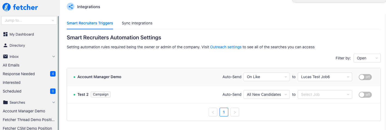Image resolution: width=386 pixels, height=130 pixels.
Task: Click the Fetcher logo icon
Action: pyautogui.click(x=6, y=7)
